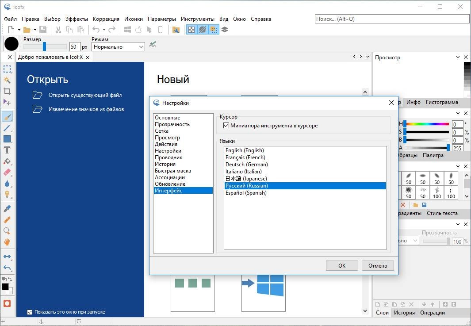The height and width of the screenshot is (326, 471).
Task: Click the layers stack icon in toolbar
Action: [x=225, y=30]
